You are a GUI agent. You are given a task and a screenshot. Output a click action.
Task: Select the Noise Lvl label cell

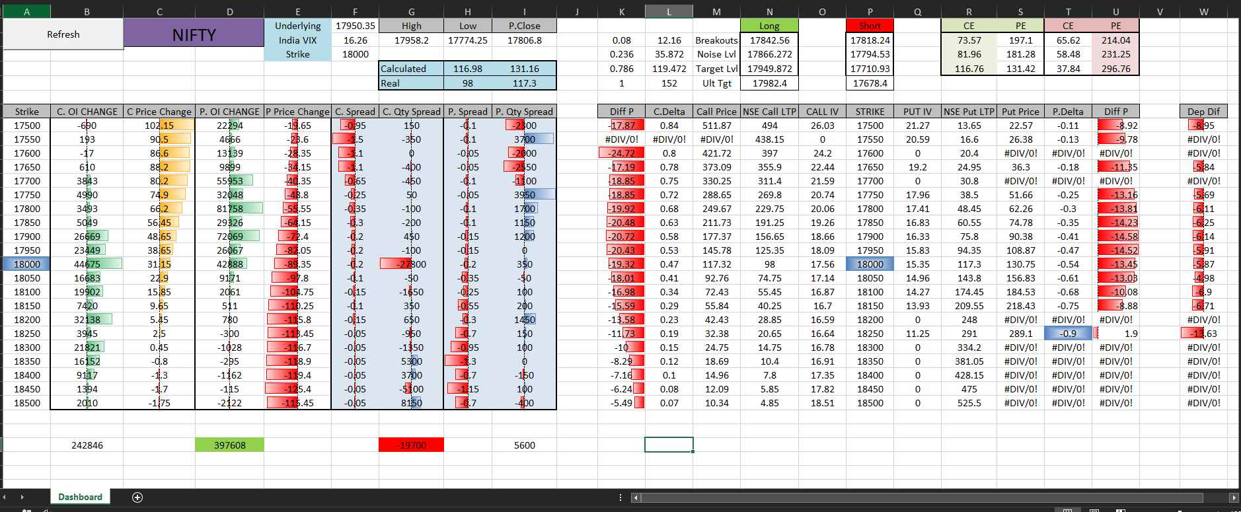(x=716, y=54)
